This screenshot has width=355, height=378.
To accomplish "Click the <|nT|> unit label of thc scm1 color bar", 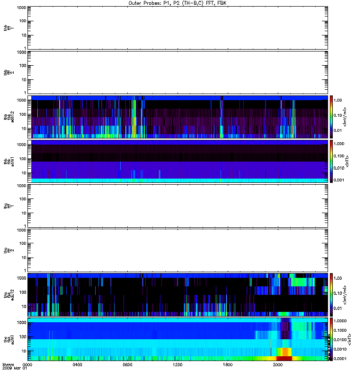I will (x=349, y=339).
